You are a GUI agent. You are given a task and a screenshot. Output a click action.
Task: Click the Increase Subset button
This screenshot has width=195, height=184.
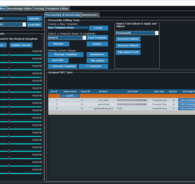[128, 46]
